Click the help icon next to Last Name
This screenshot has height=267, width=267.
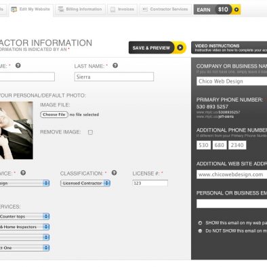pos(115,66)
